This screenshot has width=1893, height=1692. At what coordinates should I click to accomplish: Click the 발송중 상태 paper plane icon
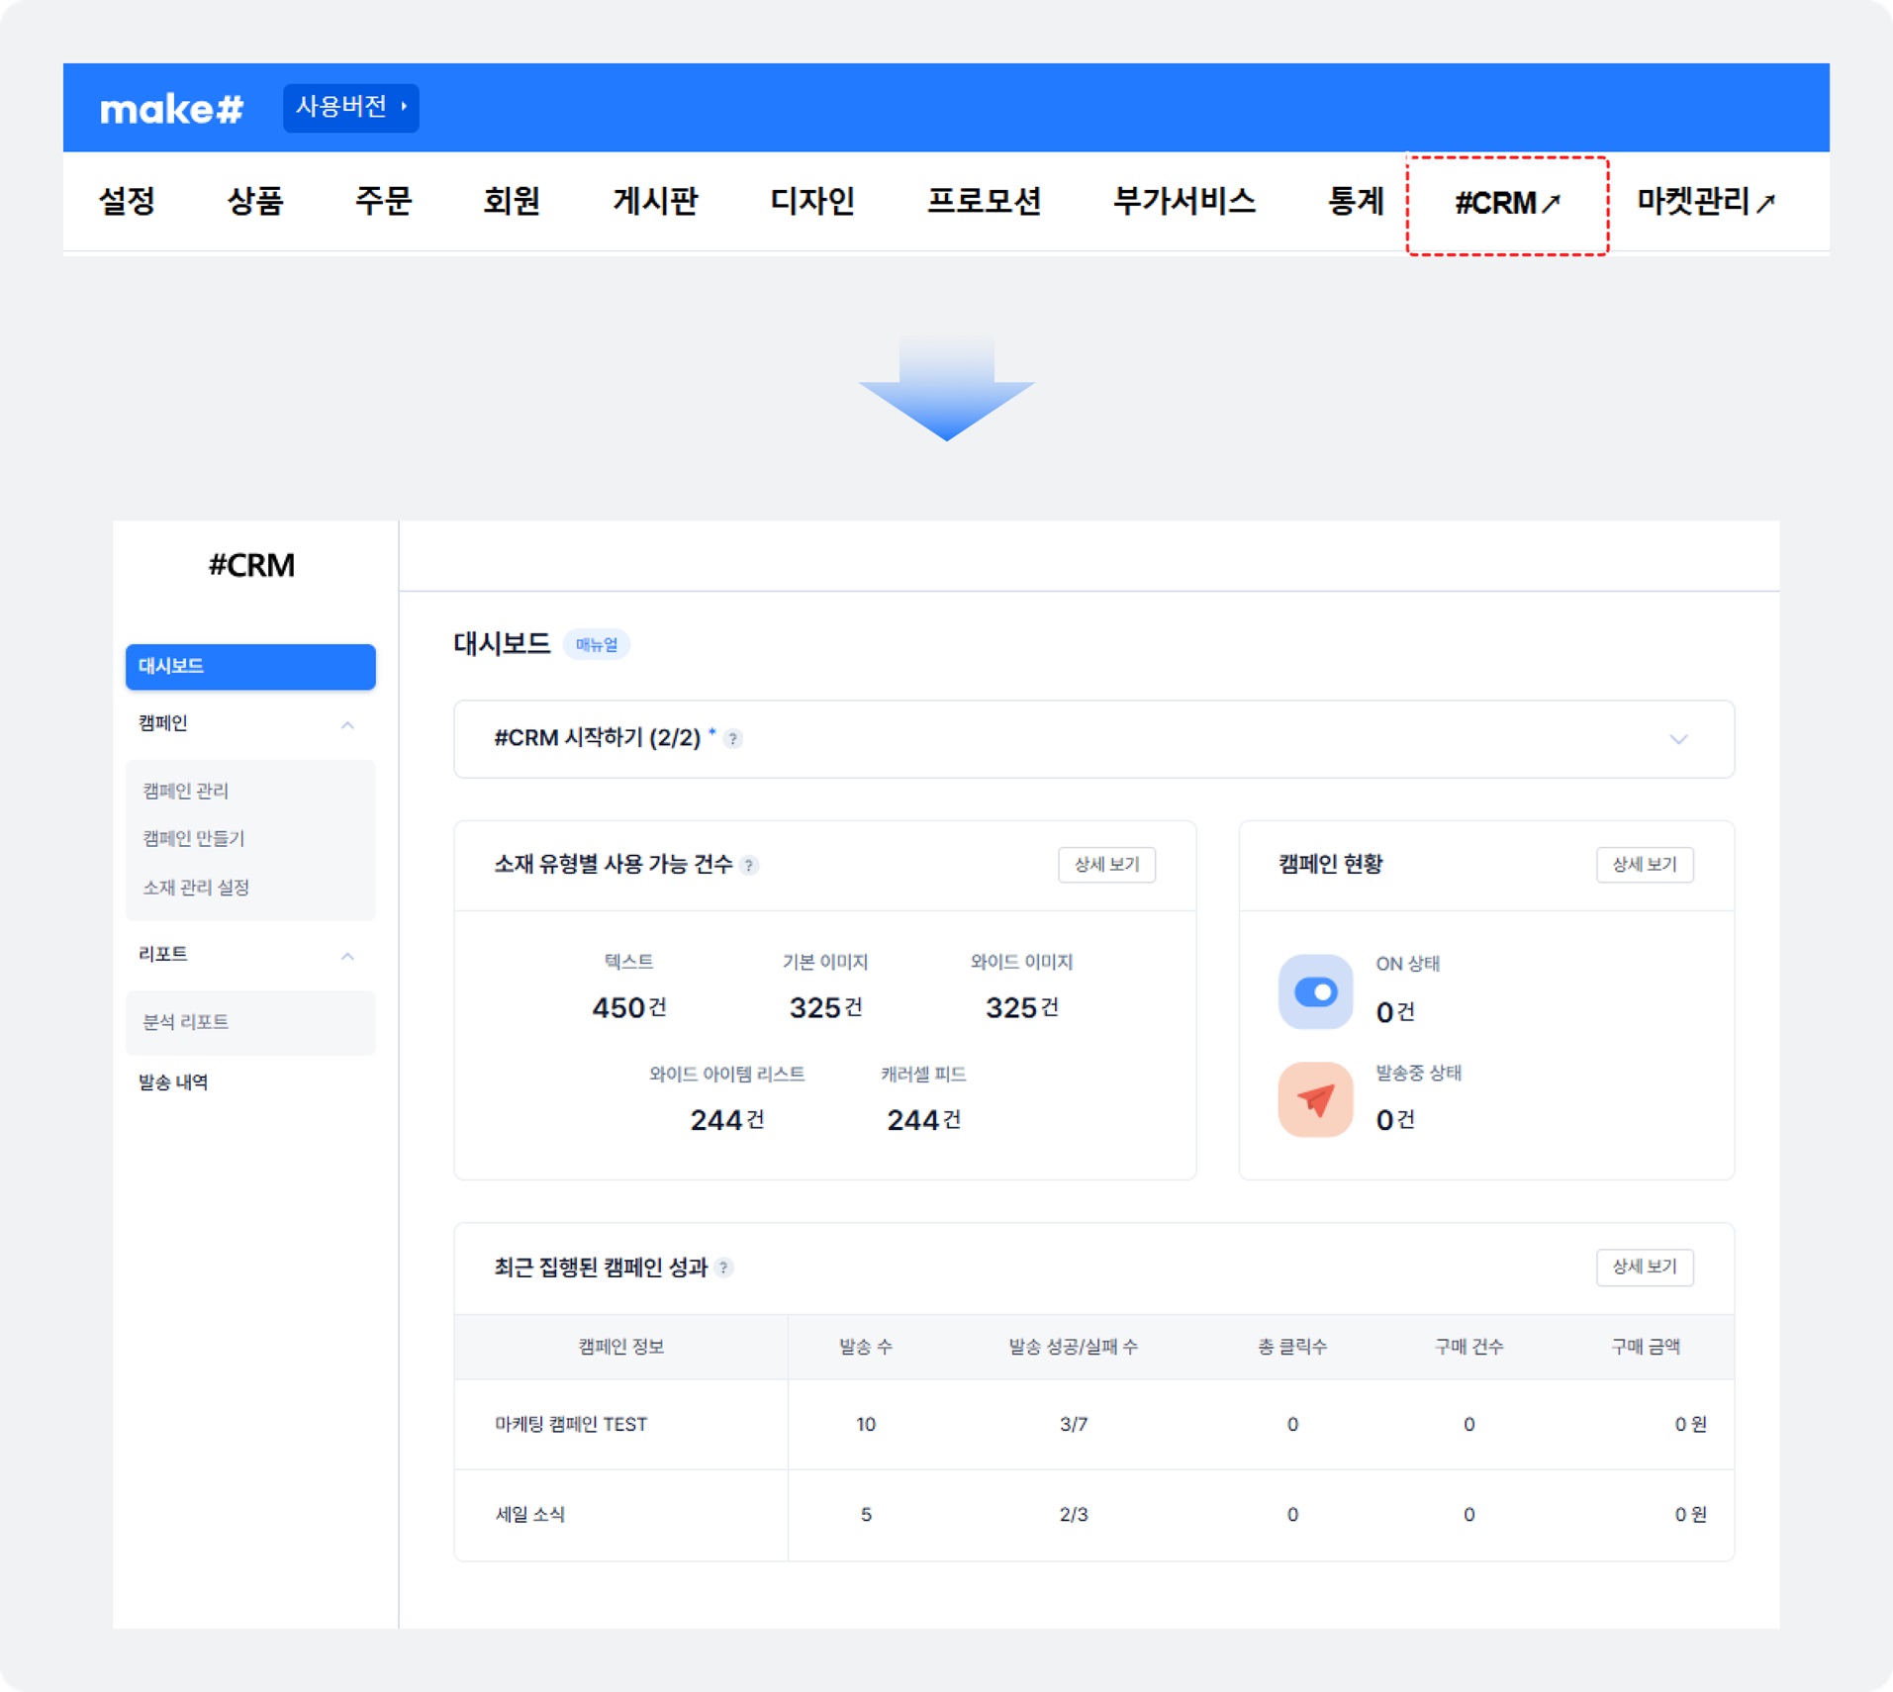pyautogui.click(x=1315, y=1099)
